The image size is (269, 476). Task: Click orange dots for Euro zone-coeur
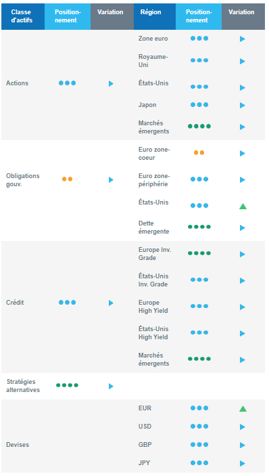[199, 153]
